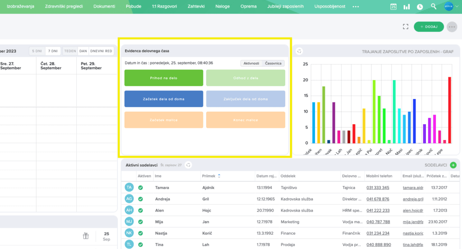
Task: Click the TA avatar for Tamara
Action: pyautogui.click(x=129, y=187)
